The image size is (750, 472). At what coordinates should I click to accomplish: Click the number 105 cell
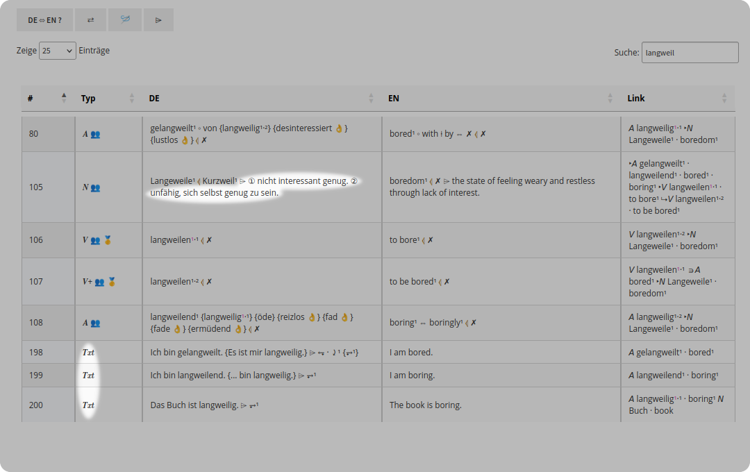(49, 187)
